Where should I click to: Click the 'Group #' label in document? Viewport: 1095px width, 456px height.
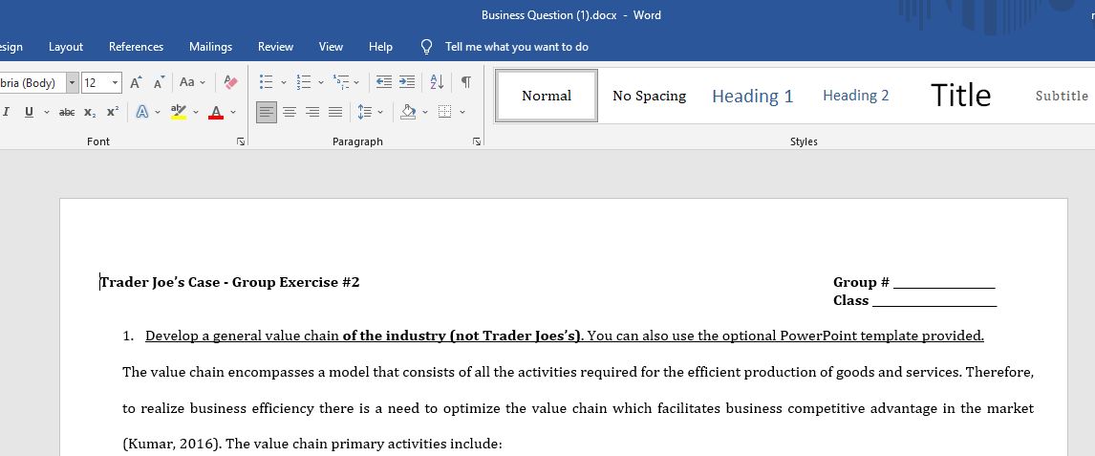(x=861, y=282)
